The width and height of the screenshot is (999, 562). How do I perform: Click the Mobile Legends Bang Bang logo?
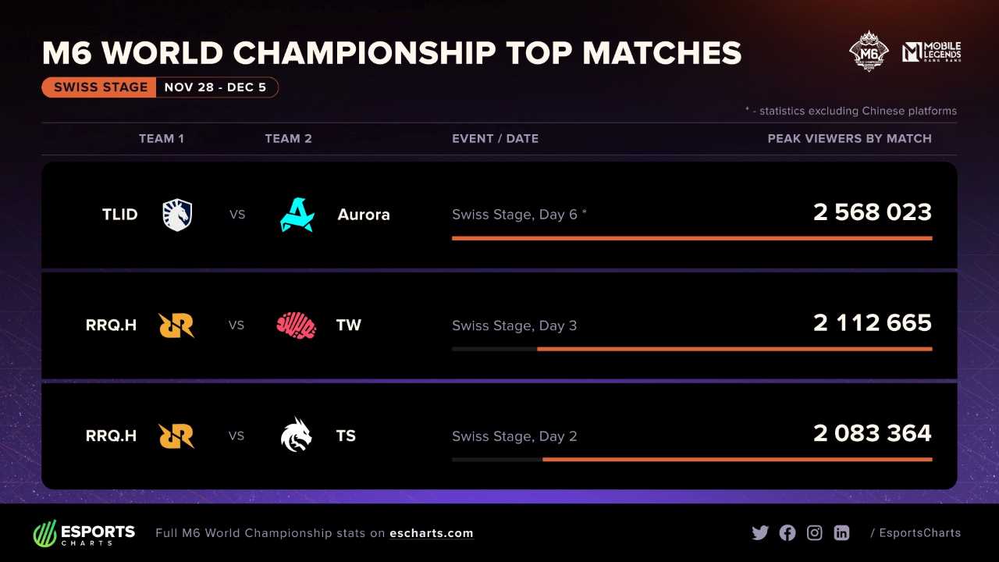coord(931,52)
